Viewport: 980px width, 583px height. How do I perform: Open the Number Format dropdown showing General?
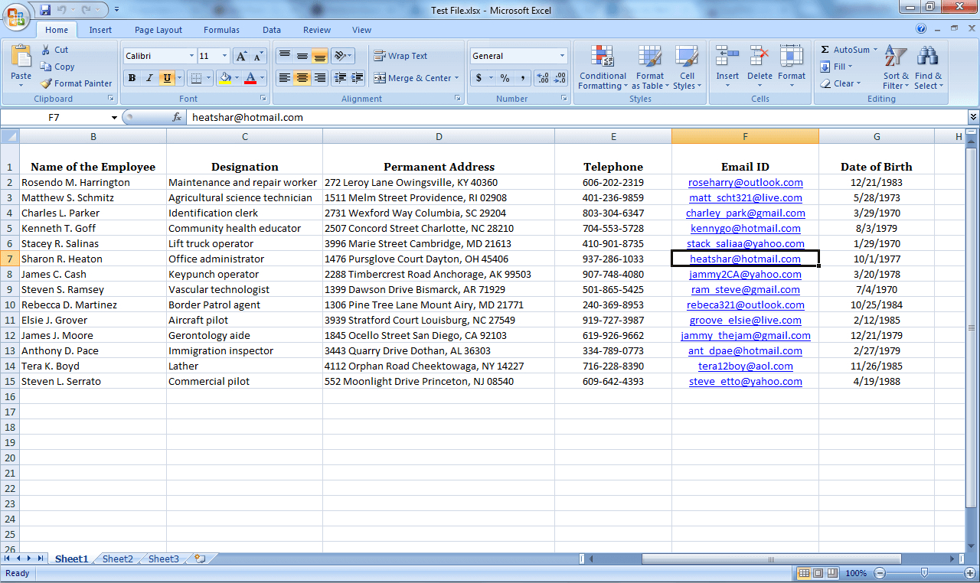[518, 55]
